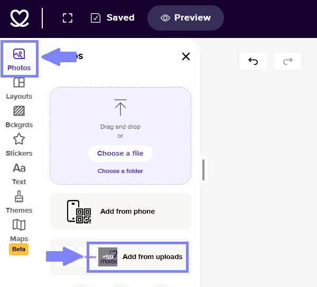Collapse the side panel using handle

(203, 170)
